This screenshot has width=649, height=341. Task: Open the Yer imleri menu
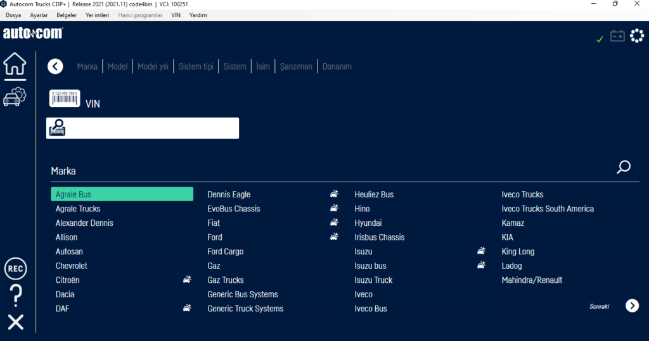coord(97,15)
